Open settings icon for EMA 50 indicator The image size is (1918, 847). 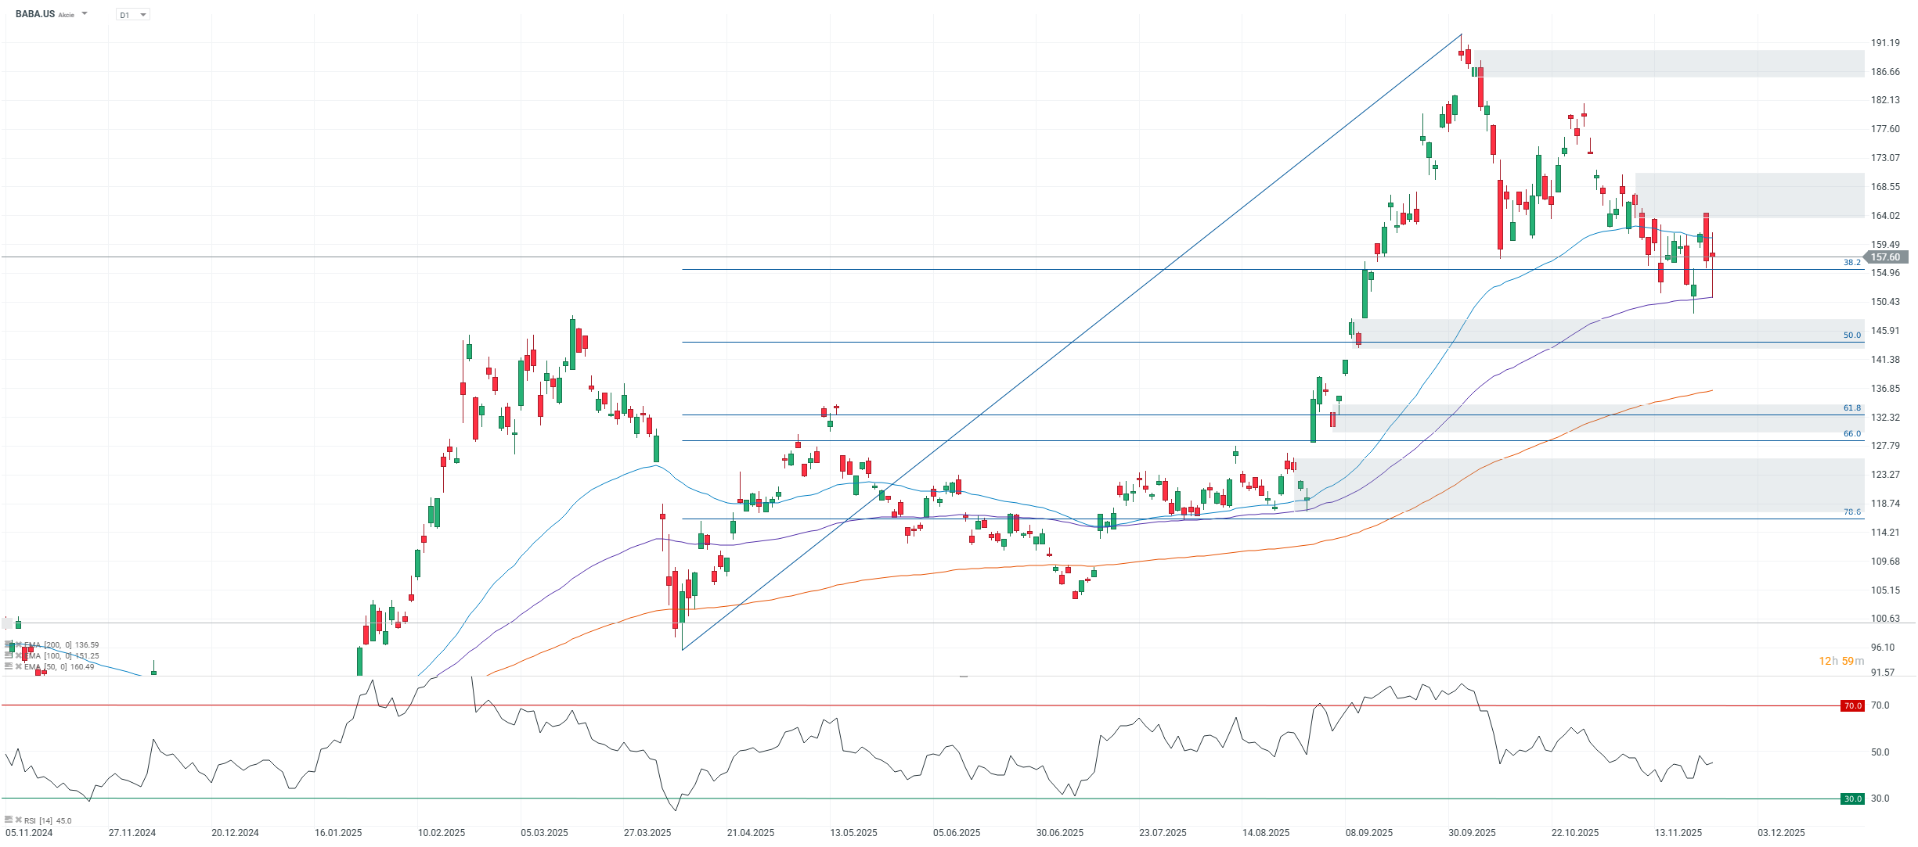coord(9,666)
